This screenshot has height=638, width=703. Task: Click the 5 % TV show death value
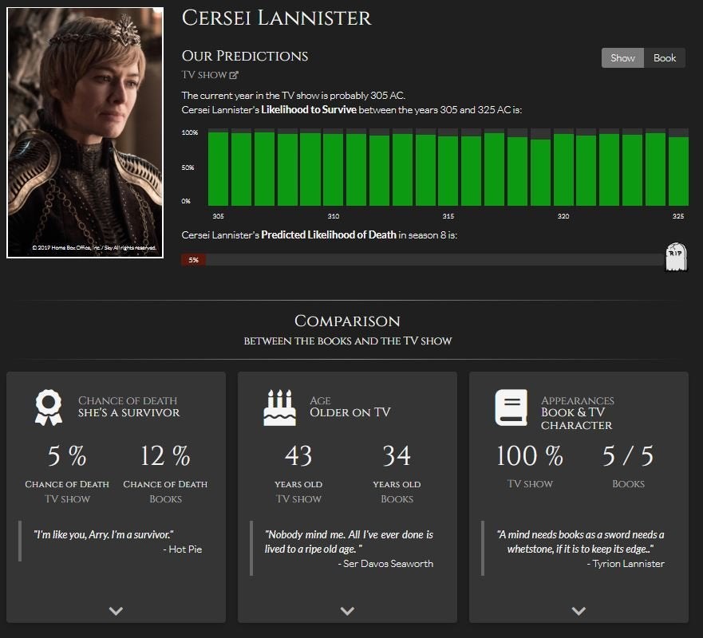(x=67, y=455)
